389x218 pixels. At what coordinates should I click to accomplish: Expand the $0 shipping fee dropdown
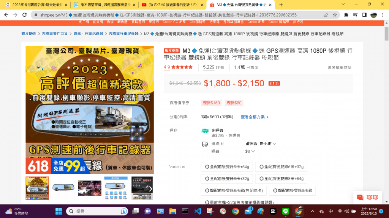click(x=250, y=151)
